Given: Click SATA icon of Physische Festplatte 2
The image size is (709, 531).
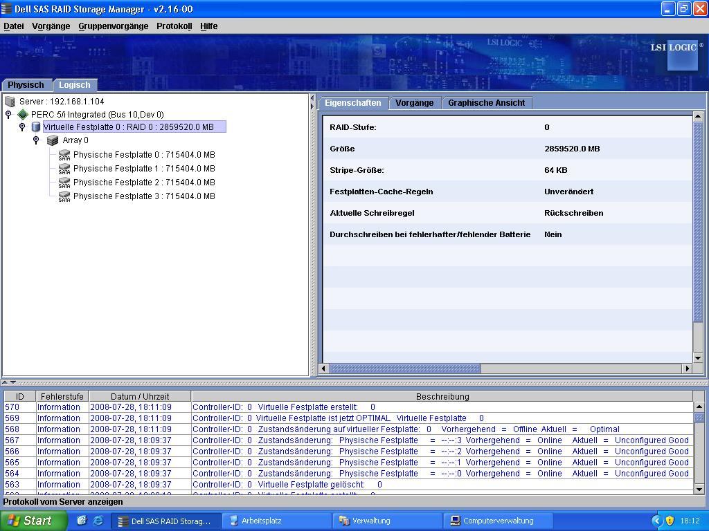Looking at the screenshot, I should [64, 183].
